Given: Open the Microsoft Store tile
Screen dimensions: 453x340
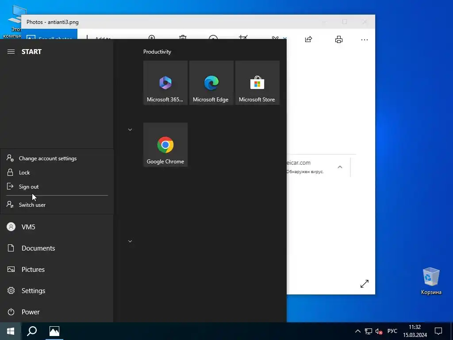Looking at the screenshot, I should [257, 83].
